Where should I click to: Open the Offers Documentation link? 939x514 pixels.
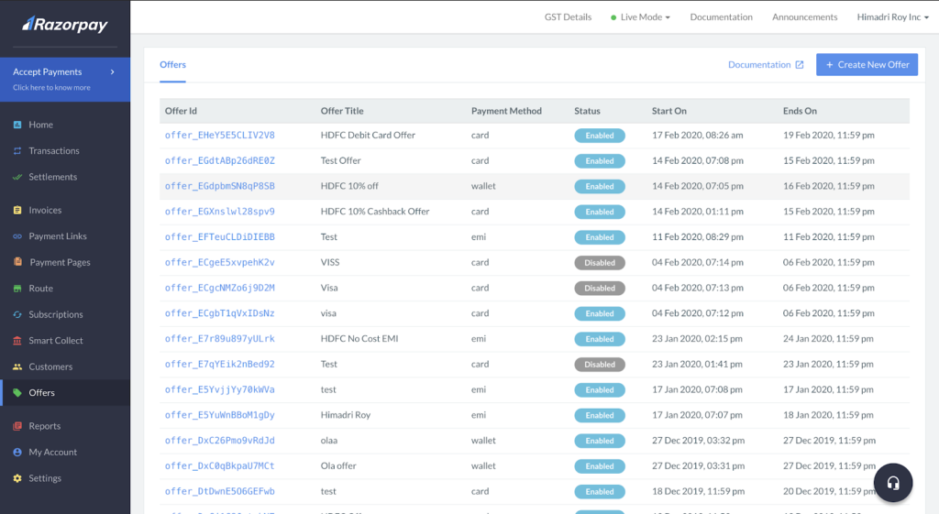click(766, 65)
